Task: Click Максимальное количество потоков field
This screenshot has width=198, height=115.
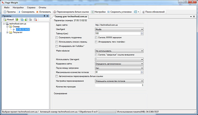Action: tap(118, 72)
